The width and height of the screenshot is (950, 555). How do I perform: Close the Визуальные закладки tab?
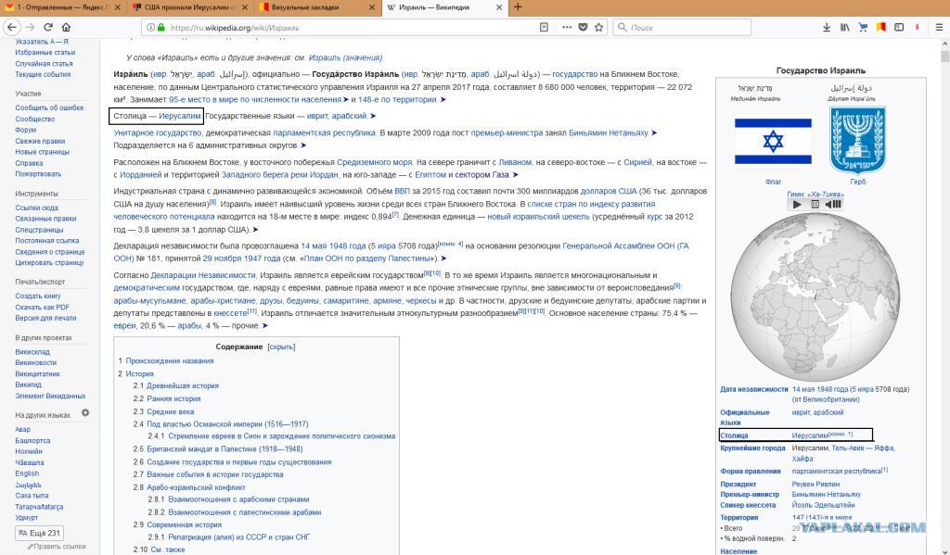tap(372, 7)
